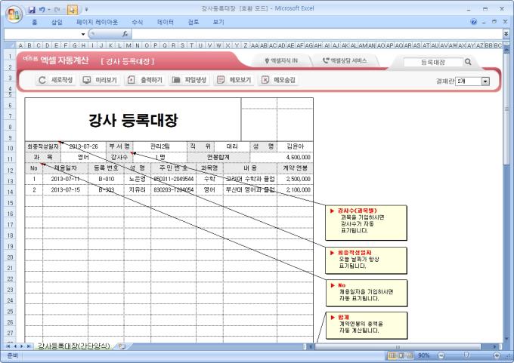Viewport: 514px width, 363px height.
Task: Open the 수식 ribbon tab
Action: click(137, 22)
